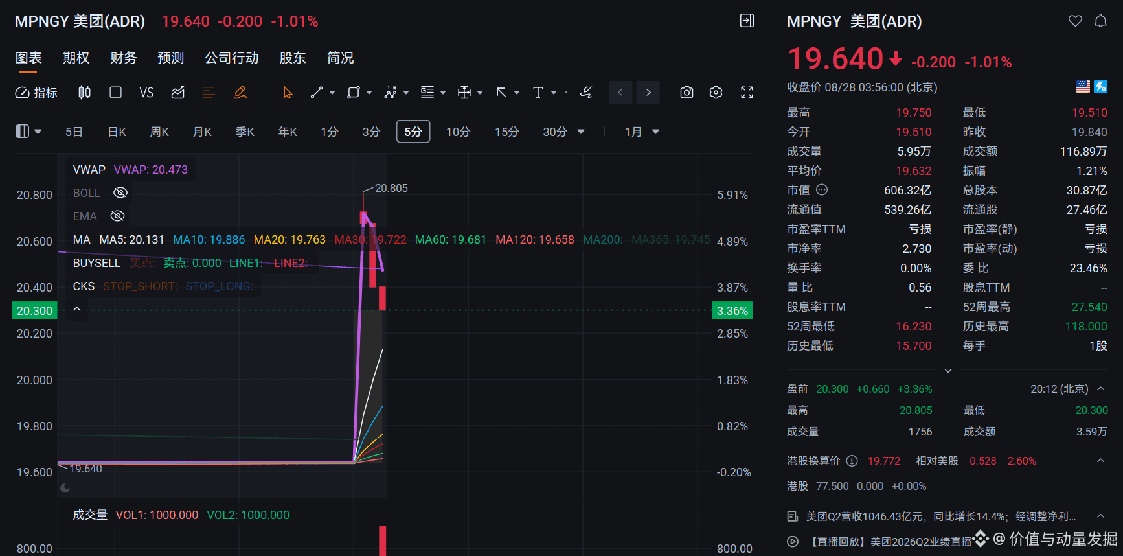
Task: Open the measurement tool dropdown arrow
Action: [480, 93]
